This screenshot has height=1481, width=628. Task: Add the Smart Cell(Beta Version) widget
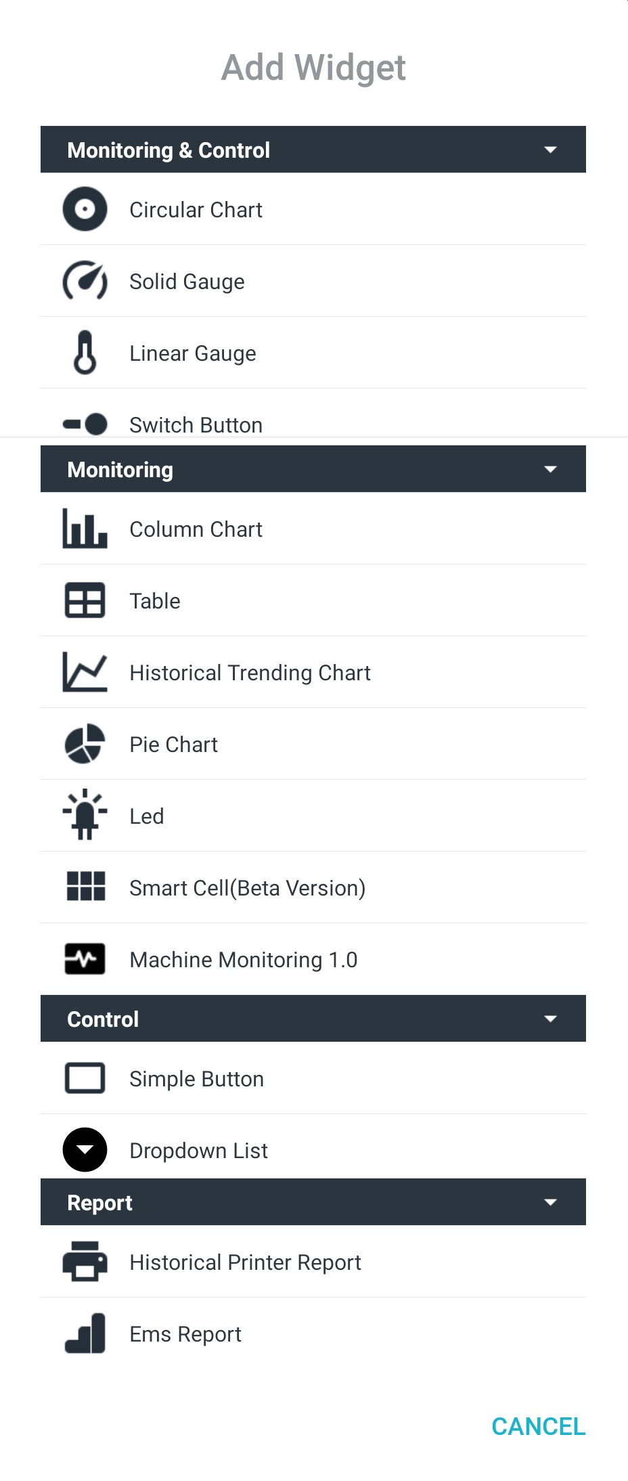pyautogui.click(x=313, y=887)
